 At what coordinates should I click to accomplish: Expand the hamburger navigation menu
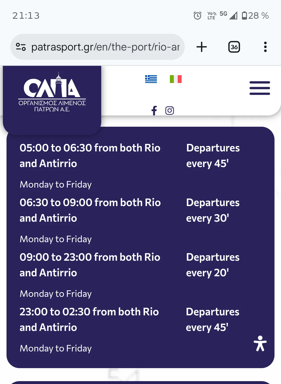coord(260,88)
